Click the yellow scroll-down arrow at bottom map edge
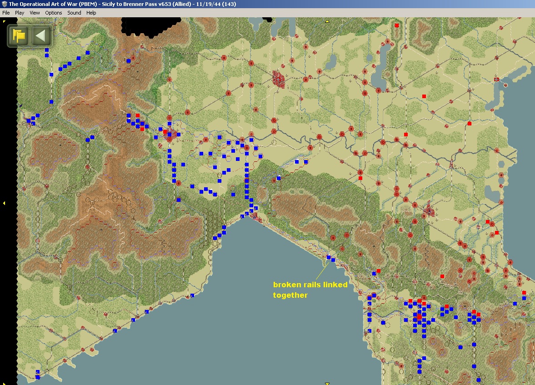This screenshot has height=385, width=535. click(327, 383)
